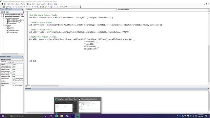The height and width of the screenshot is (118, 210).
Task: Collapse the Modules folder
Action: [x=4, y=25]
